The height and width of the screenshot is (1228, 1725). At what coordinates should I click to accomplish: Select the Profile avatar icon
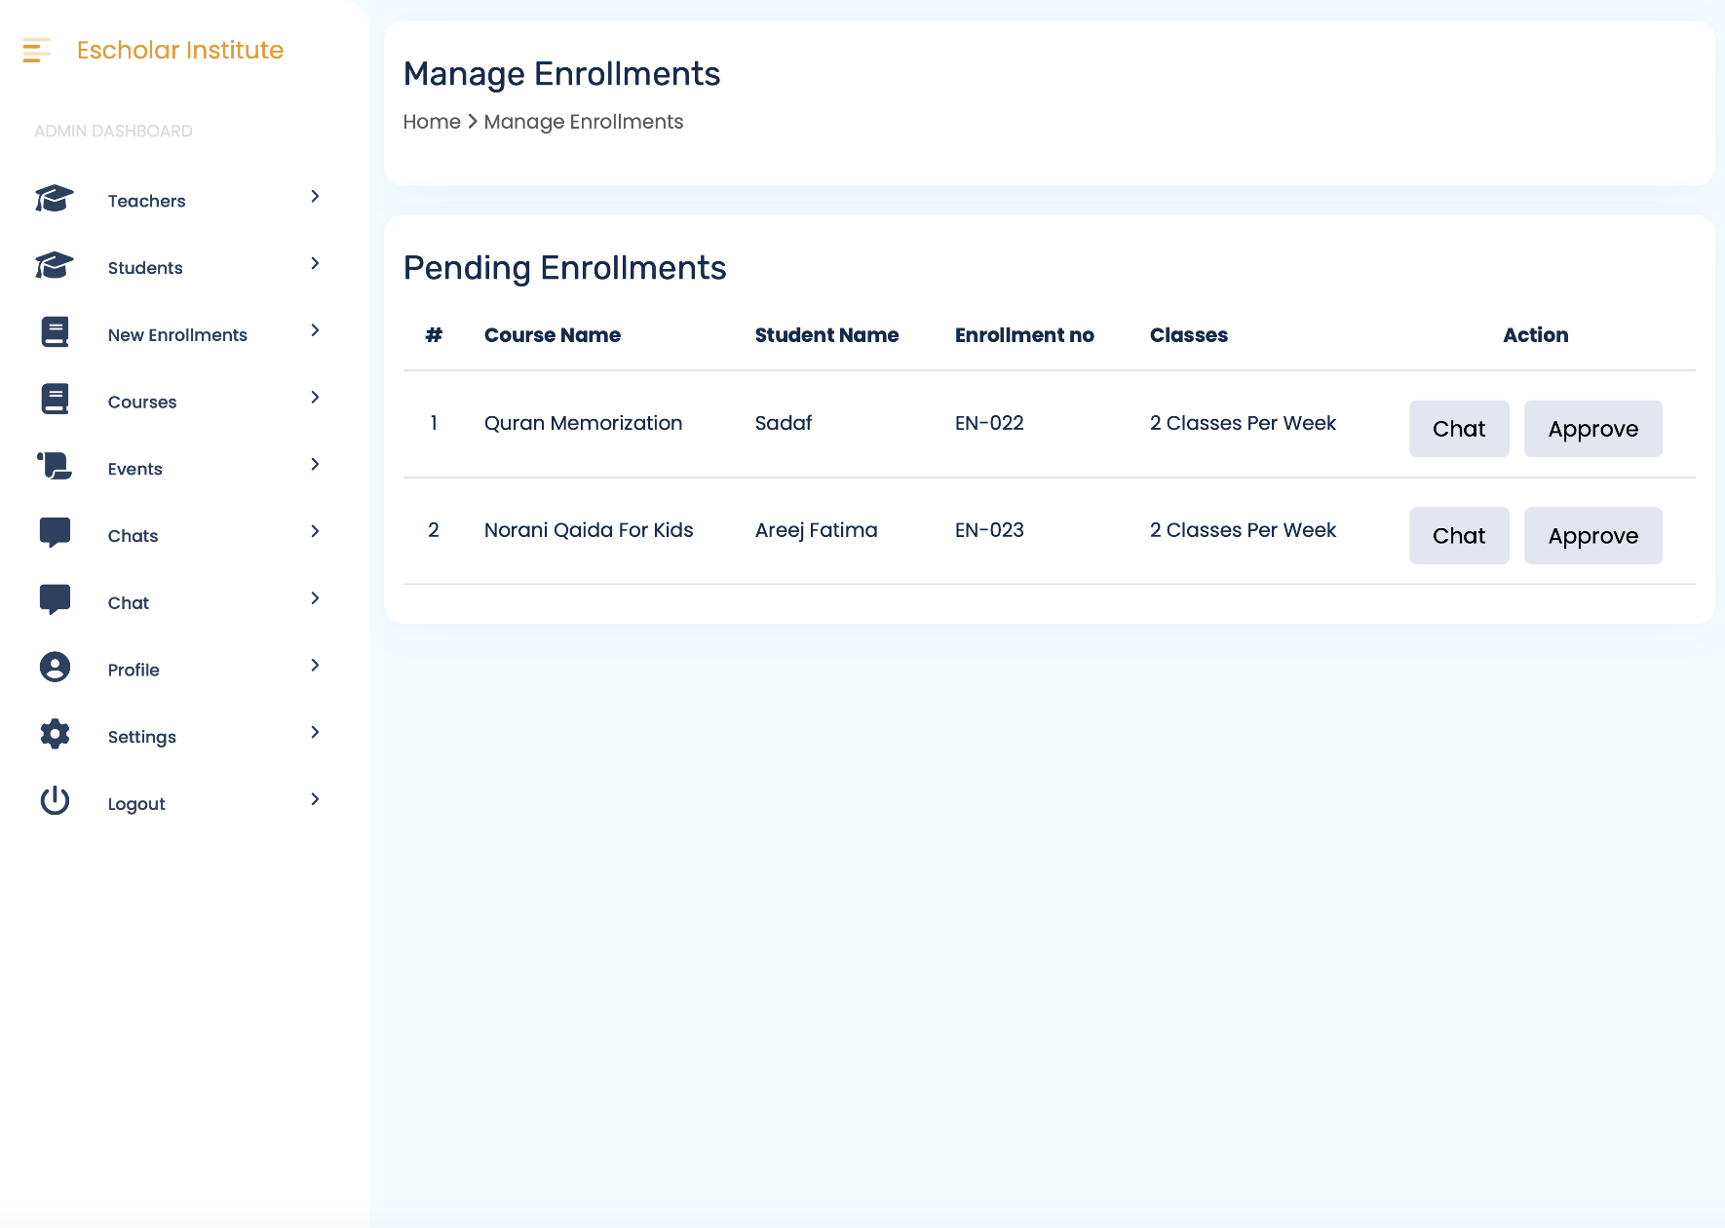point(54,667)
